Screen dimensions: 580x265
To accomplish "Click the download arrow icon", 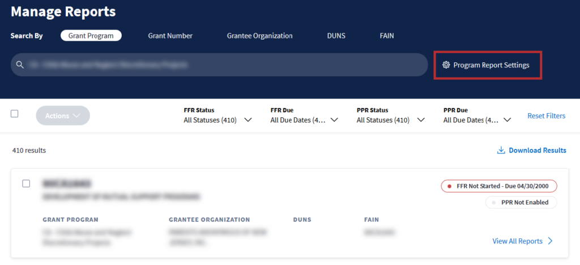I will (501, 151).
